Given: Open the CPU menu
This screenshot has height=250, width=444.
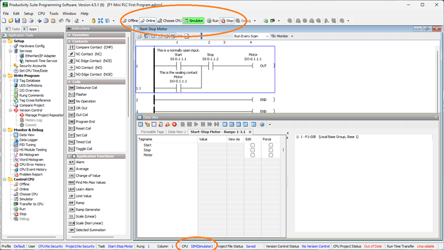Looking at the screenshot, I should (x=41, y=13).
